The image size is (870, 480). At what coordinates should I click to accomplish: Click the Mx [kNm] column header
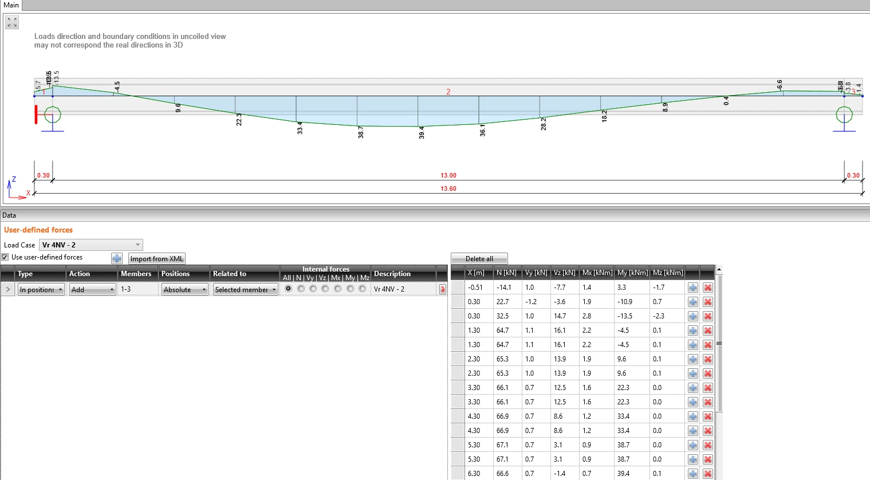coord(597,273)
